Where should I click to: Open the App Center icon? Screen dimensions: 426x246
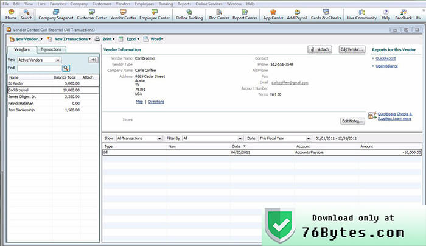273,15
